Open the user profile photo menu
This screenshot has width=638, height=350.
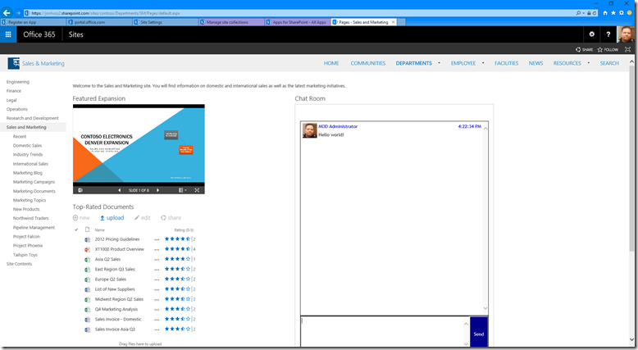[626, 34]
